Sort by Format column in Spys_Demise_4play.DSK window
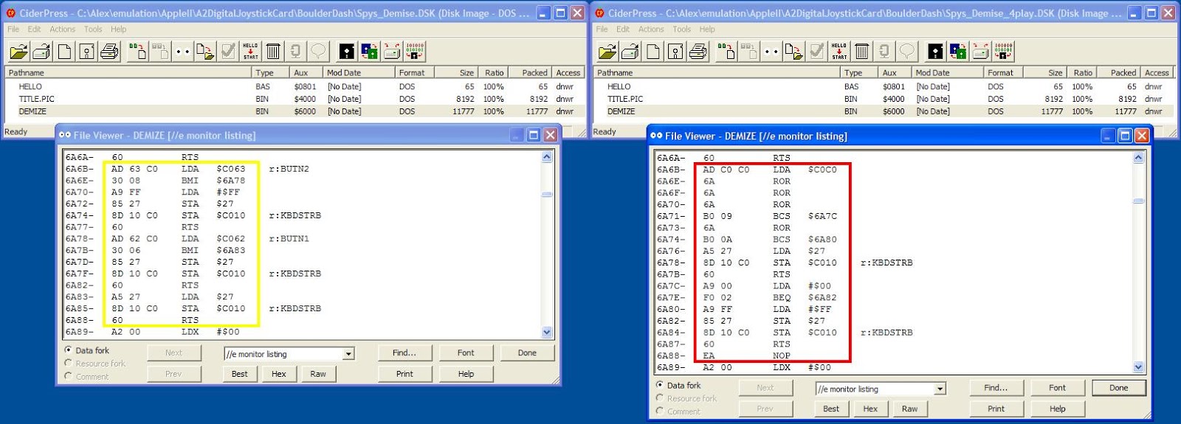1181x424 pixels. pos(1004,72)
